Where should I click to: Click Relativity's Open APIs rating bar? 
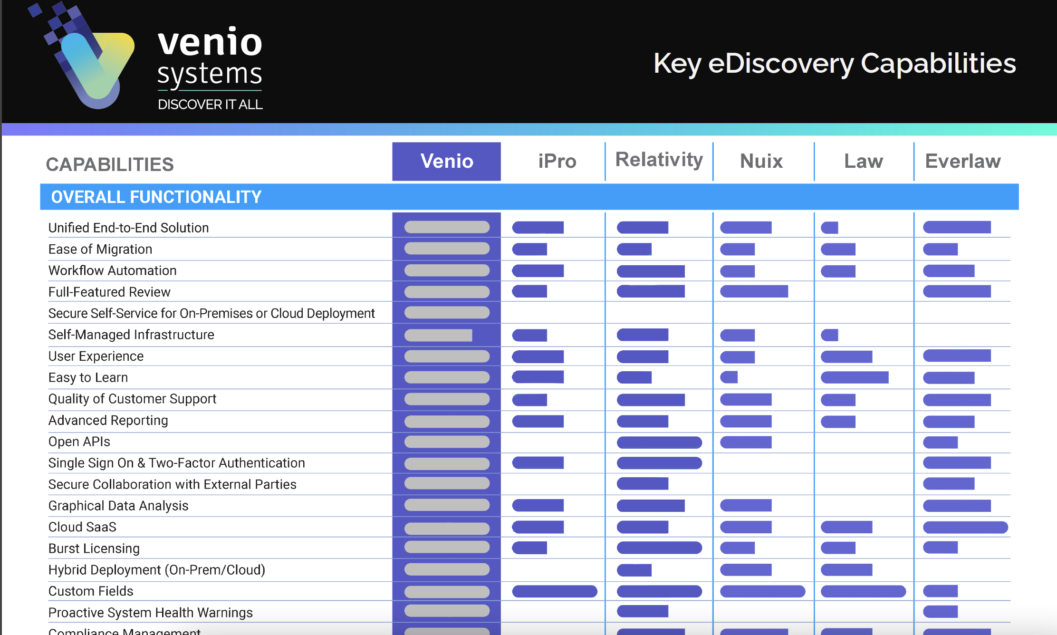tap(659, 443)
